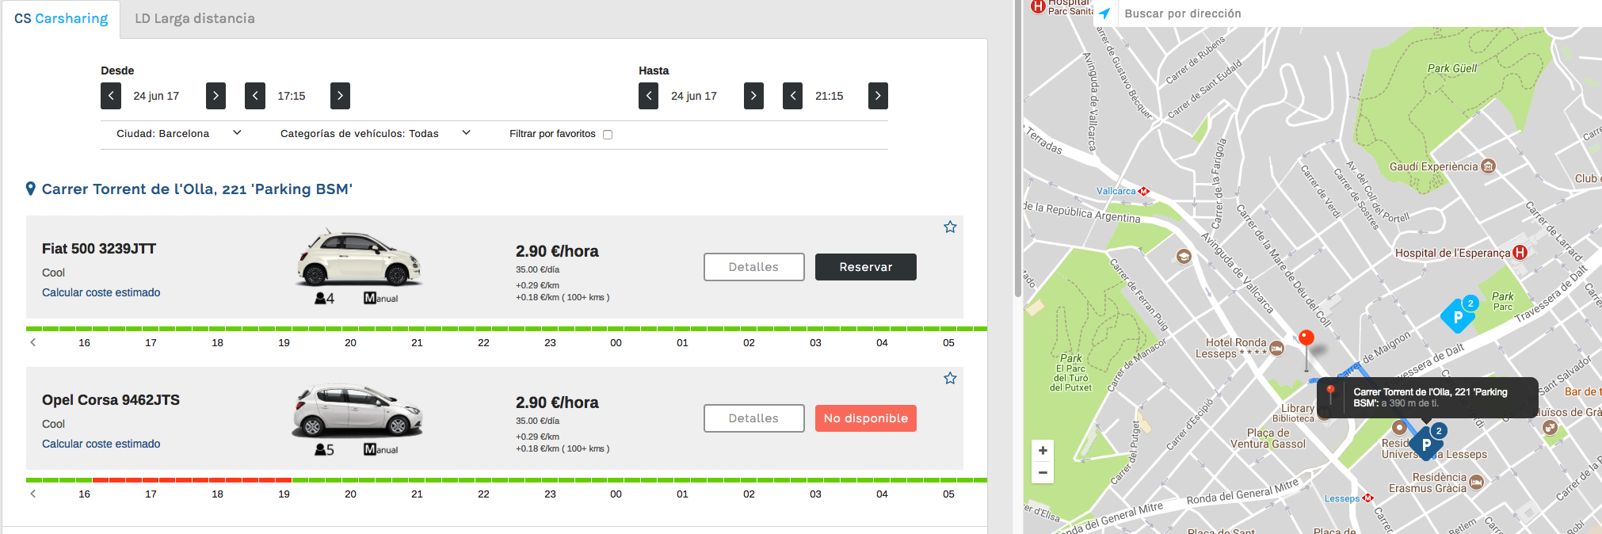Click next arrow for Desde date
This screenshot has height=534, width=1602.
coord(216,96)
